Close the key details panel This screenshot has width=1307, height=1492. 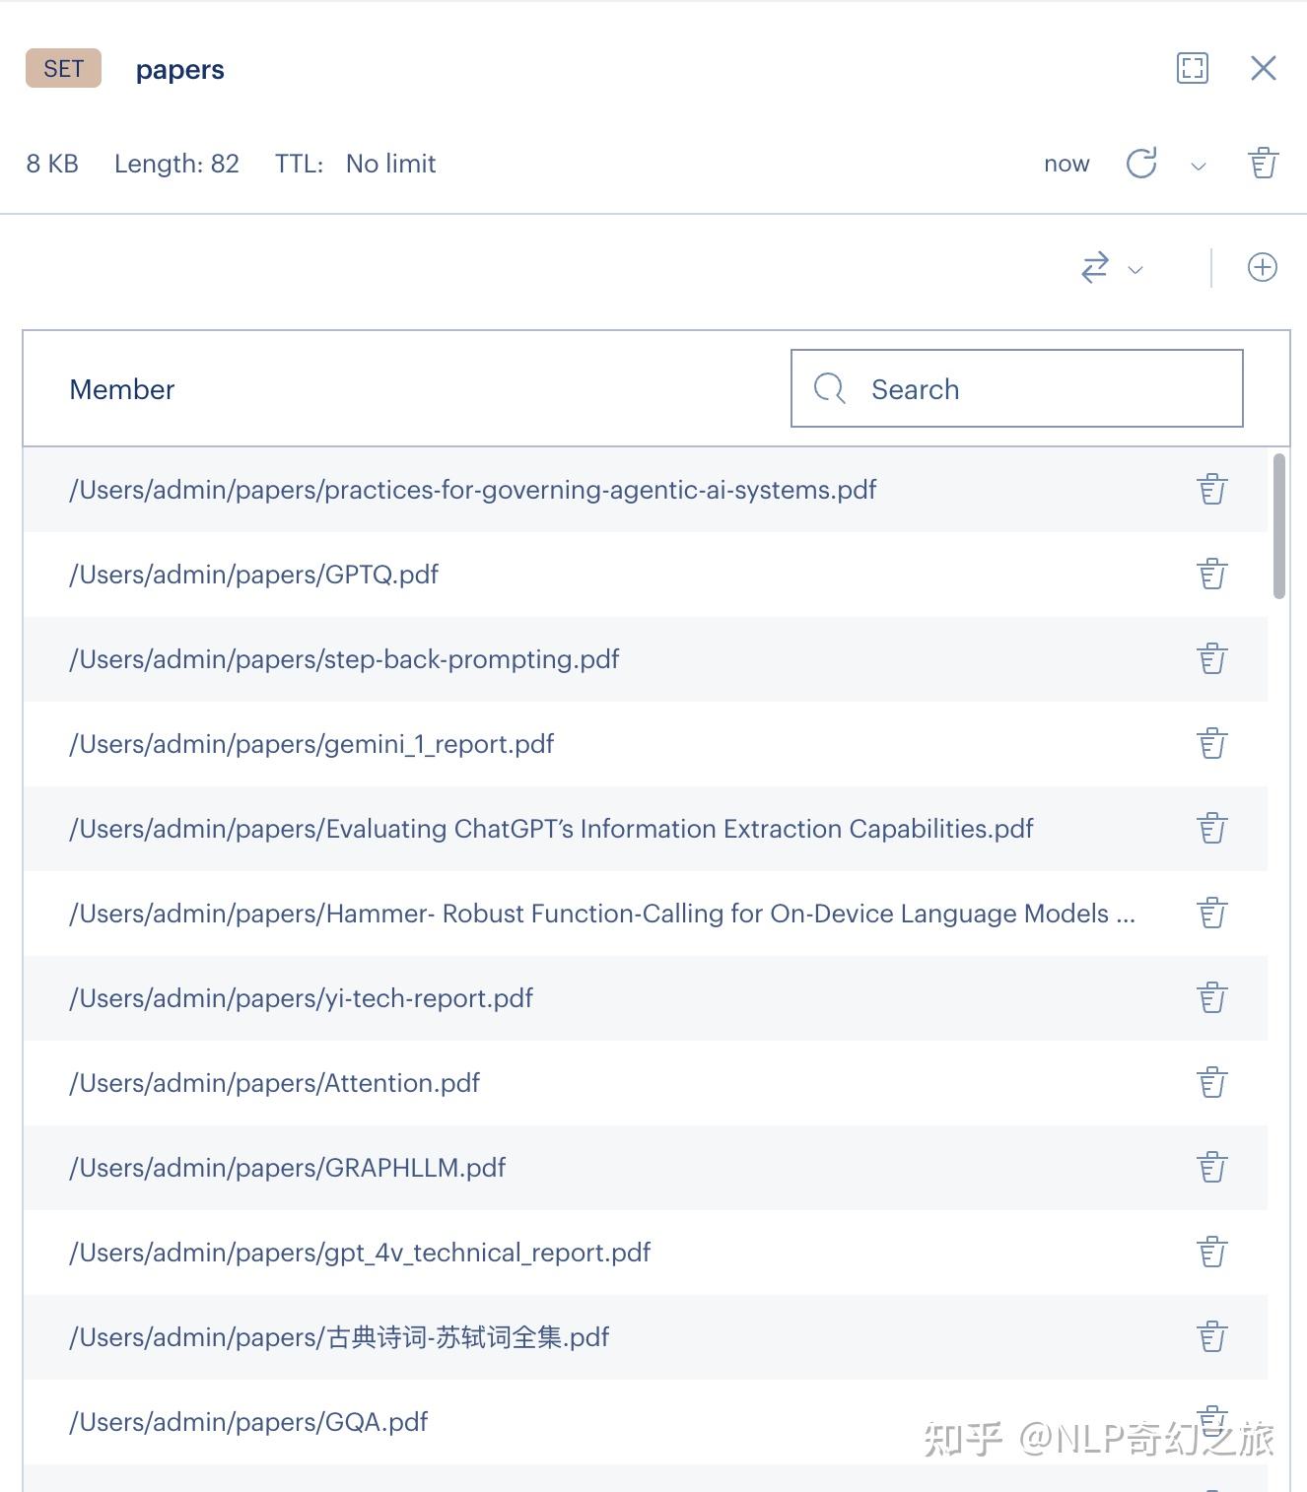1263,68
